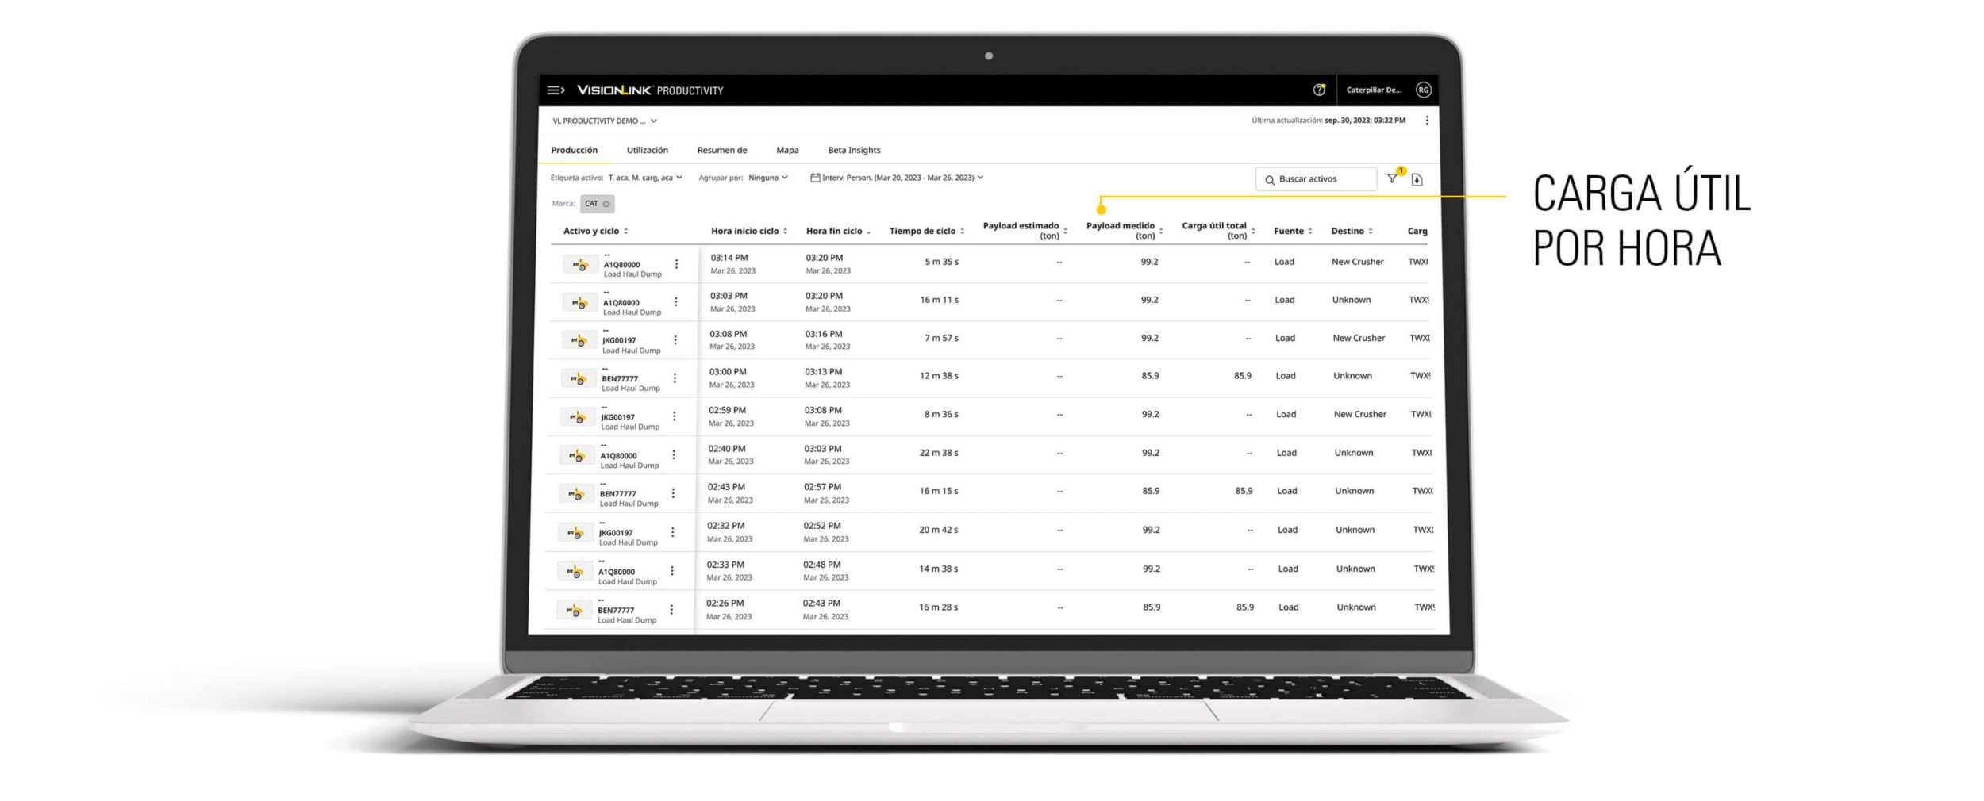Open row menu for first A1Q80000 cycle
The height and width of the screenshot is (801, 1984).
tap(676, 264)
